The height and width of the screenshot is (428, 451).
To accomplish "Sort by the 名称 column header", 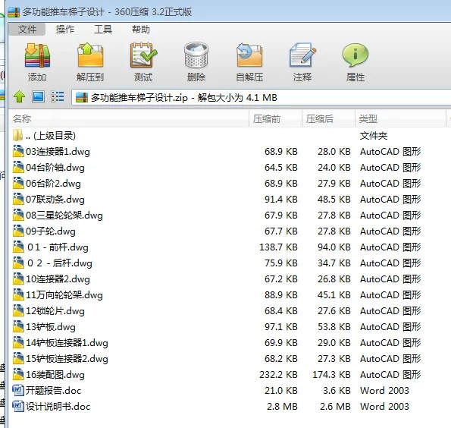I will (129, 118).
